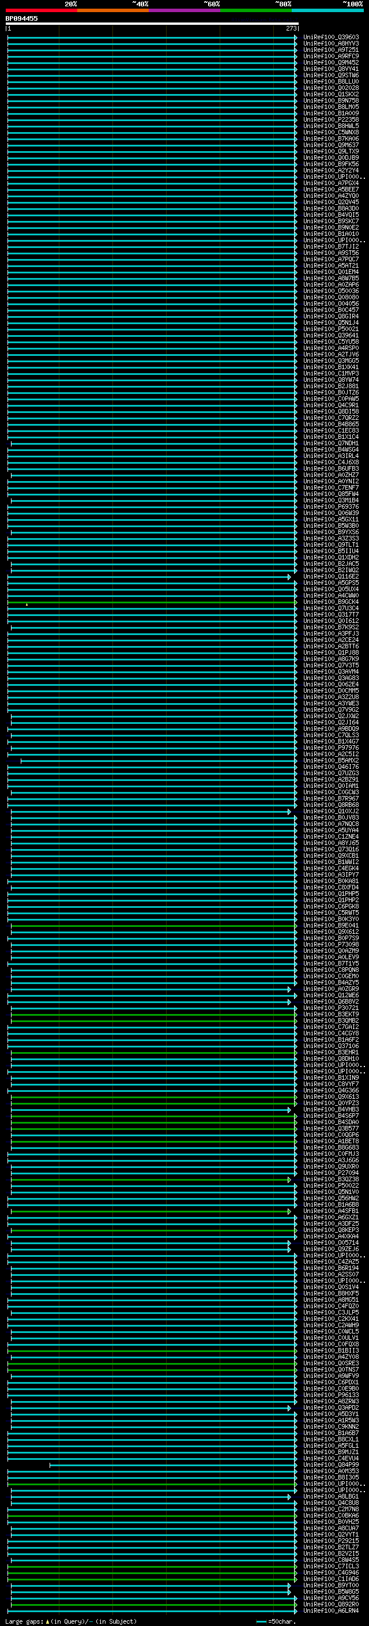This screenshot has width=369, height=1626.
Task: Click the hit label UniRef100_B7TJI2
Action: click(x=331, y=247)
